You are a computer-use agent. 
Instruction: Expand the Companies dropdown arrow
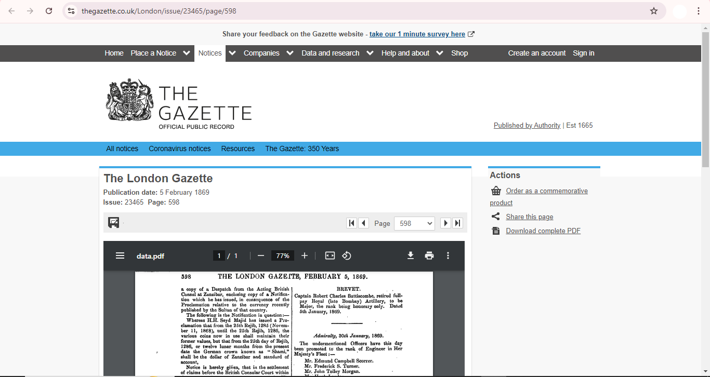tap(290, 53)
